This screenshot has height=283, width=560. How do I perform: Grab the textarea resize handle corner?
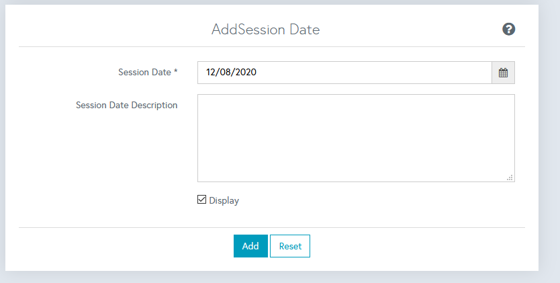[510, 177]
